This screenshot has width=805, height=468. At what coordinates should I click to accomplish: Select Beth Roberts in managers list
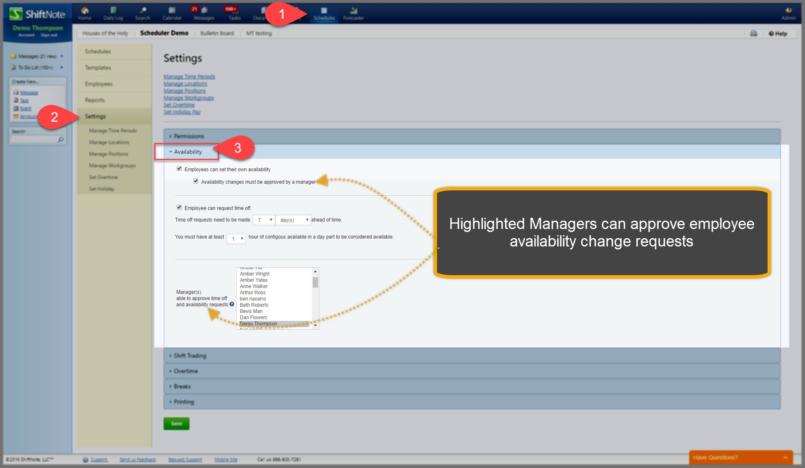(x=254, y=305)
